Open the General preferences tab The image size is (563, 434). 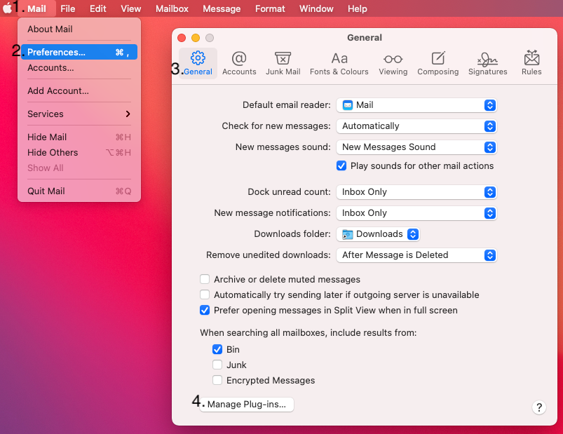coord(198,64)
